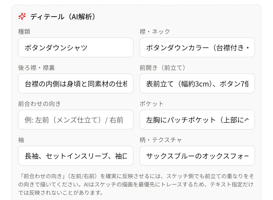Click the 袖 field starting with 長袖

click(76, 156)
